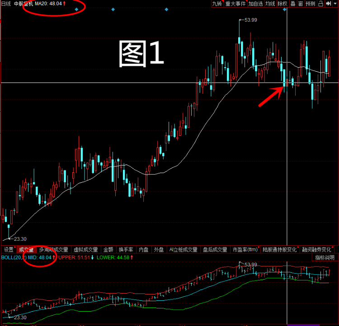The image size is (339, 326).
Task: Add stock via 加自选 button
Action: point(255,4)
